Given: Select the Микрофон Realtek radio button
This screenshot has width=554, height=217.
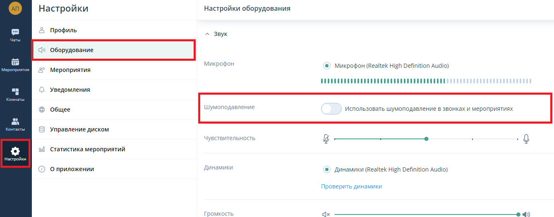Looking at the screenshot, I should 326,66.
